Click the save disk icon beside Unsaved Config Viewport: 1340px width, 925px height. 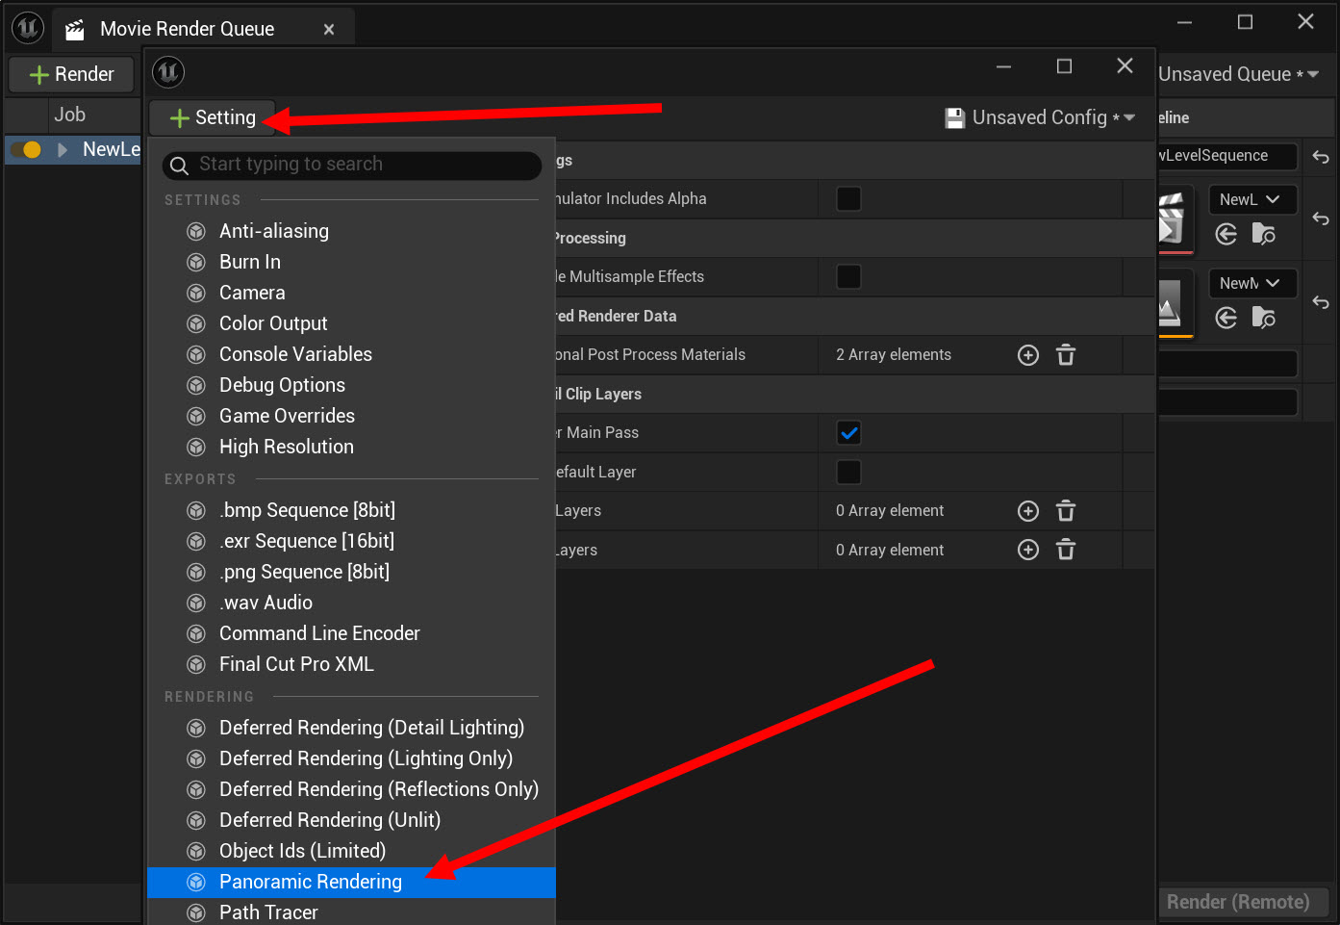coord(954,117)
